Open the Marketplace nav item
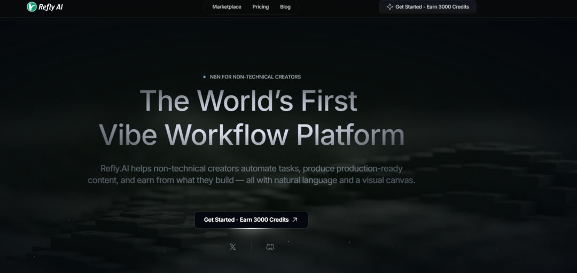This screenshot has height=273, width=577. click(x=227, y=6)
